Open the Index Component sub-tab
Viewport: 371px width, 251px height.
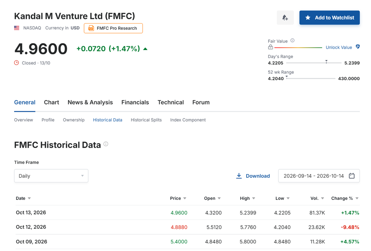coord(188,120)
